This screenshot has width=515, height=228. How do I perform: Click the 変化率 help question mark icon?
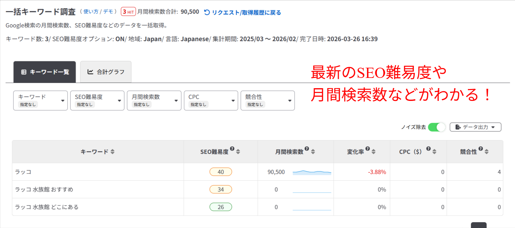point(368,148)
